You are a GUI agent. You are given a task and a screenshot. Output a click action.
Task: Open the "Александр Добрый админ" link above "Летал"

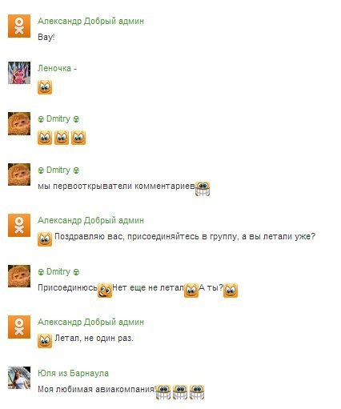click(x=90, y=322)
